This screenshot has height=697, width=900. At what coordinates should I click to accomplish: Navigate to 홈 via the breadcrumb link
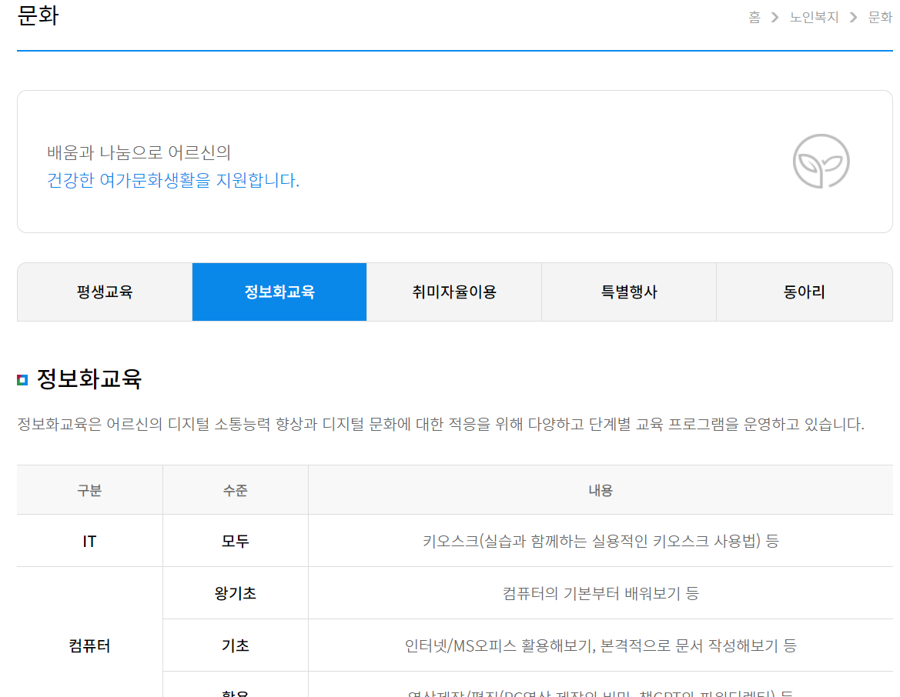(x=754, y=16)
